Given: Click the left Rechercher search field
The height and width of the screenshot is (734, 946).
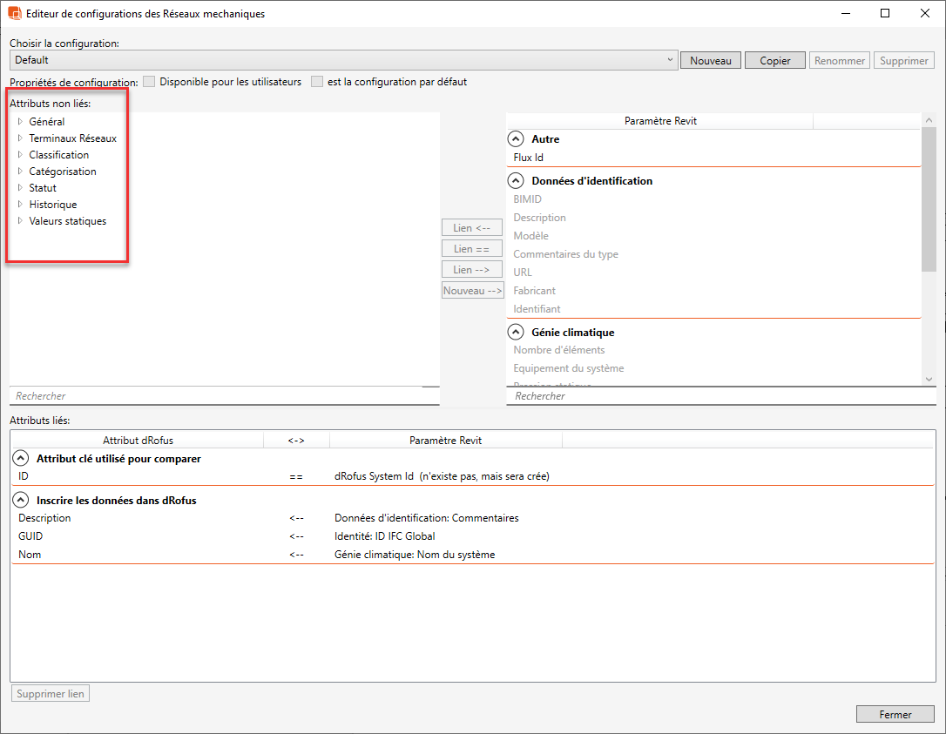Looking at the screenshot, I should pos(224,396).
